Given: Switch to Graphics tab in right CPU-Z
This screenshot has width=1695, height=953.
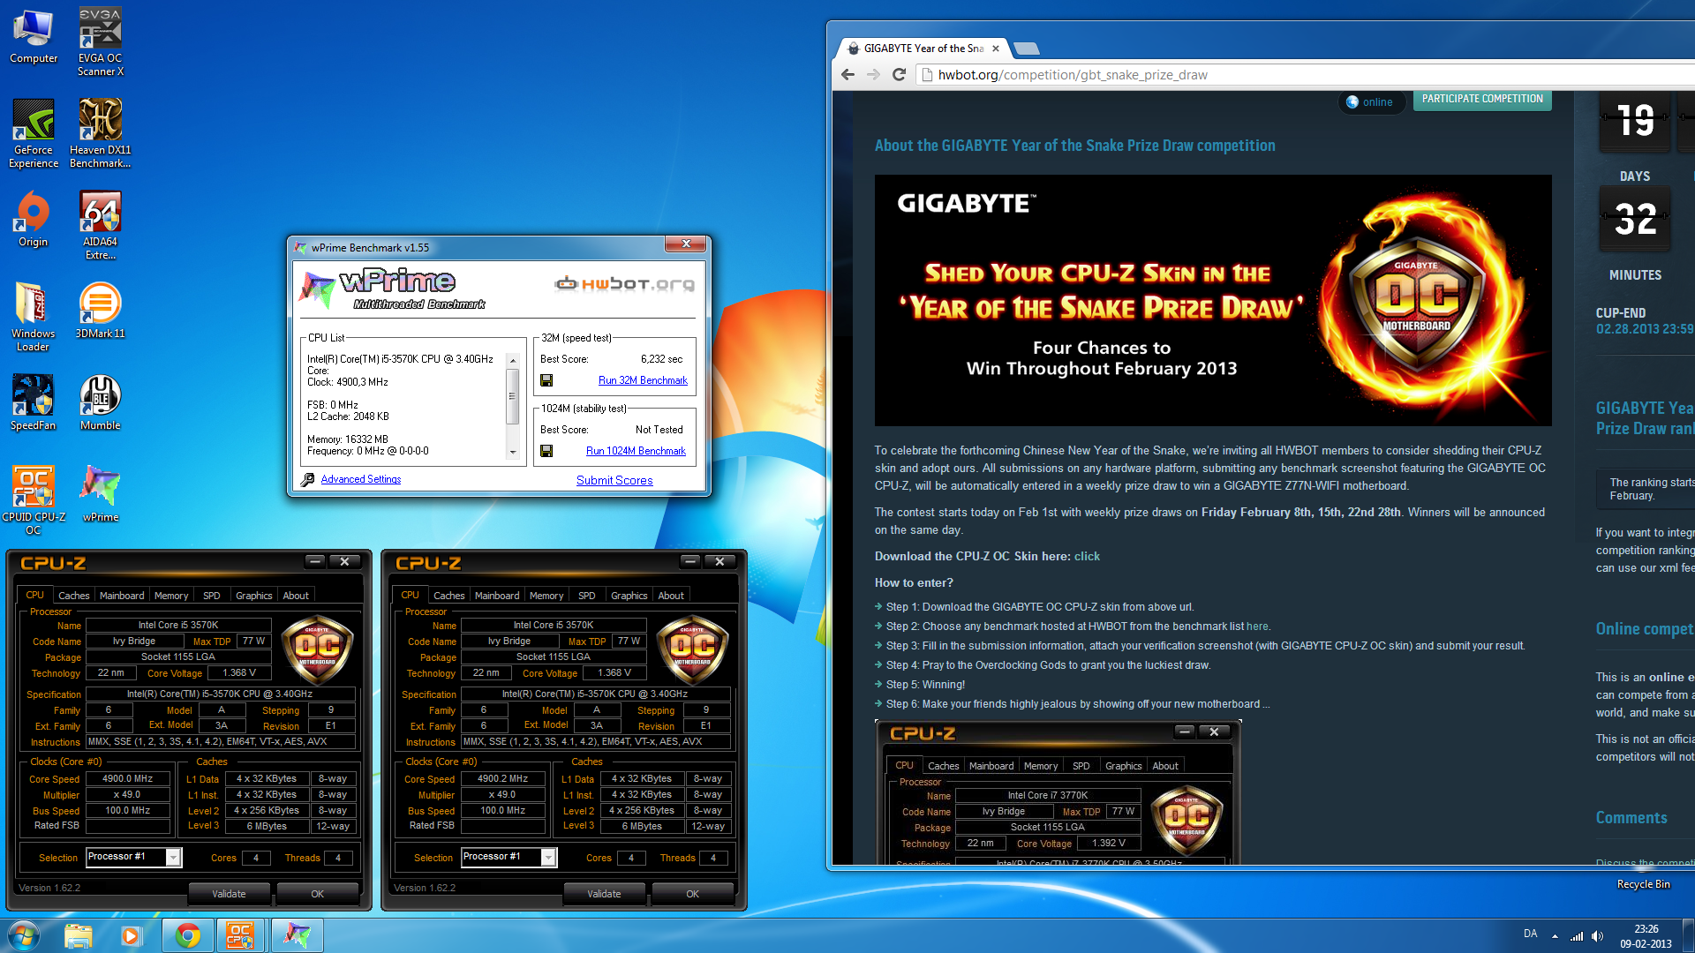Looking at the screenshot, I should pyautogui.click(x=629, y=596).
